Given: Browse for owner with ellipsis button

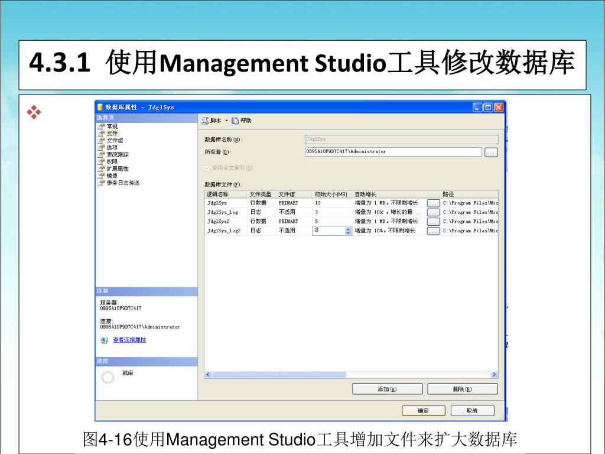Looking at the screenshot, I should click(491, 152).
